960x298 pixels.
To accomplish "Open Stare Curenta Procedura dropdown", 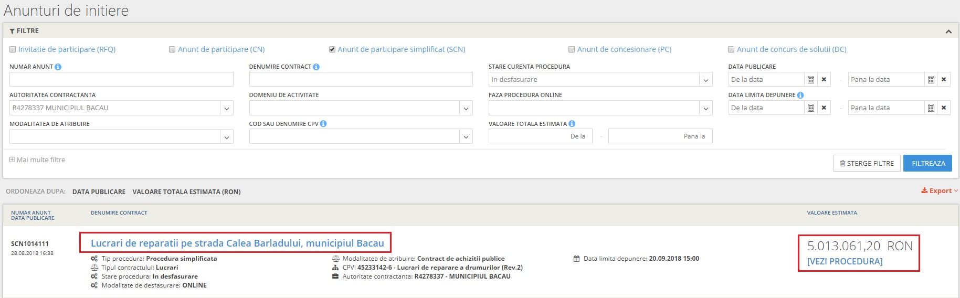I will pos(706,80).
